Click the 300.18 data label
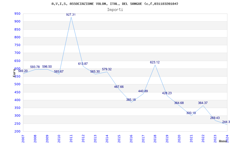The width and height of the screenshot is (230, 144). pos(191,113)
